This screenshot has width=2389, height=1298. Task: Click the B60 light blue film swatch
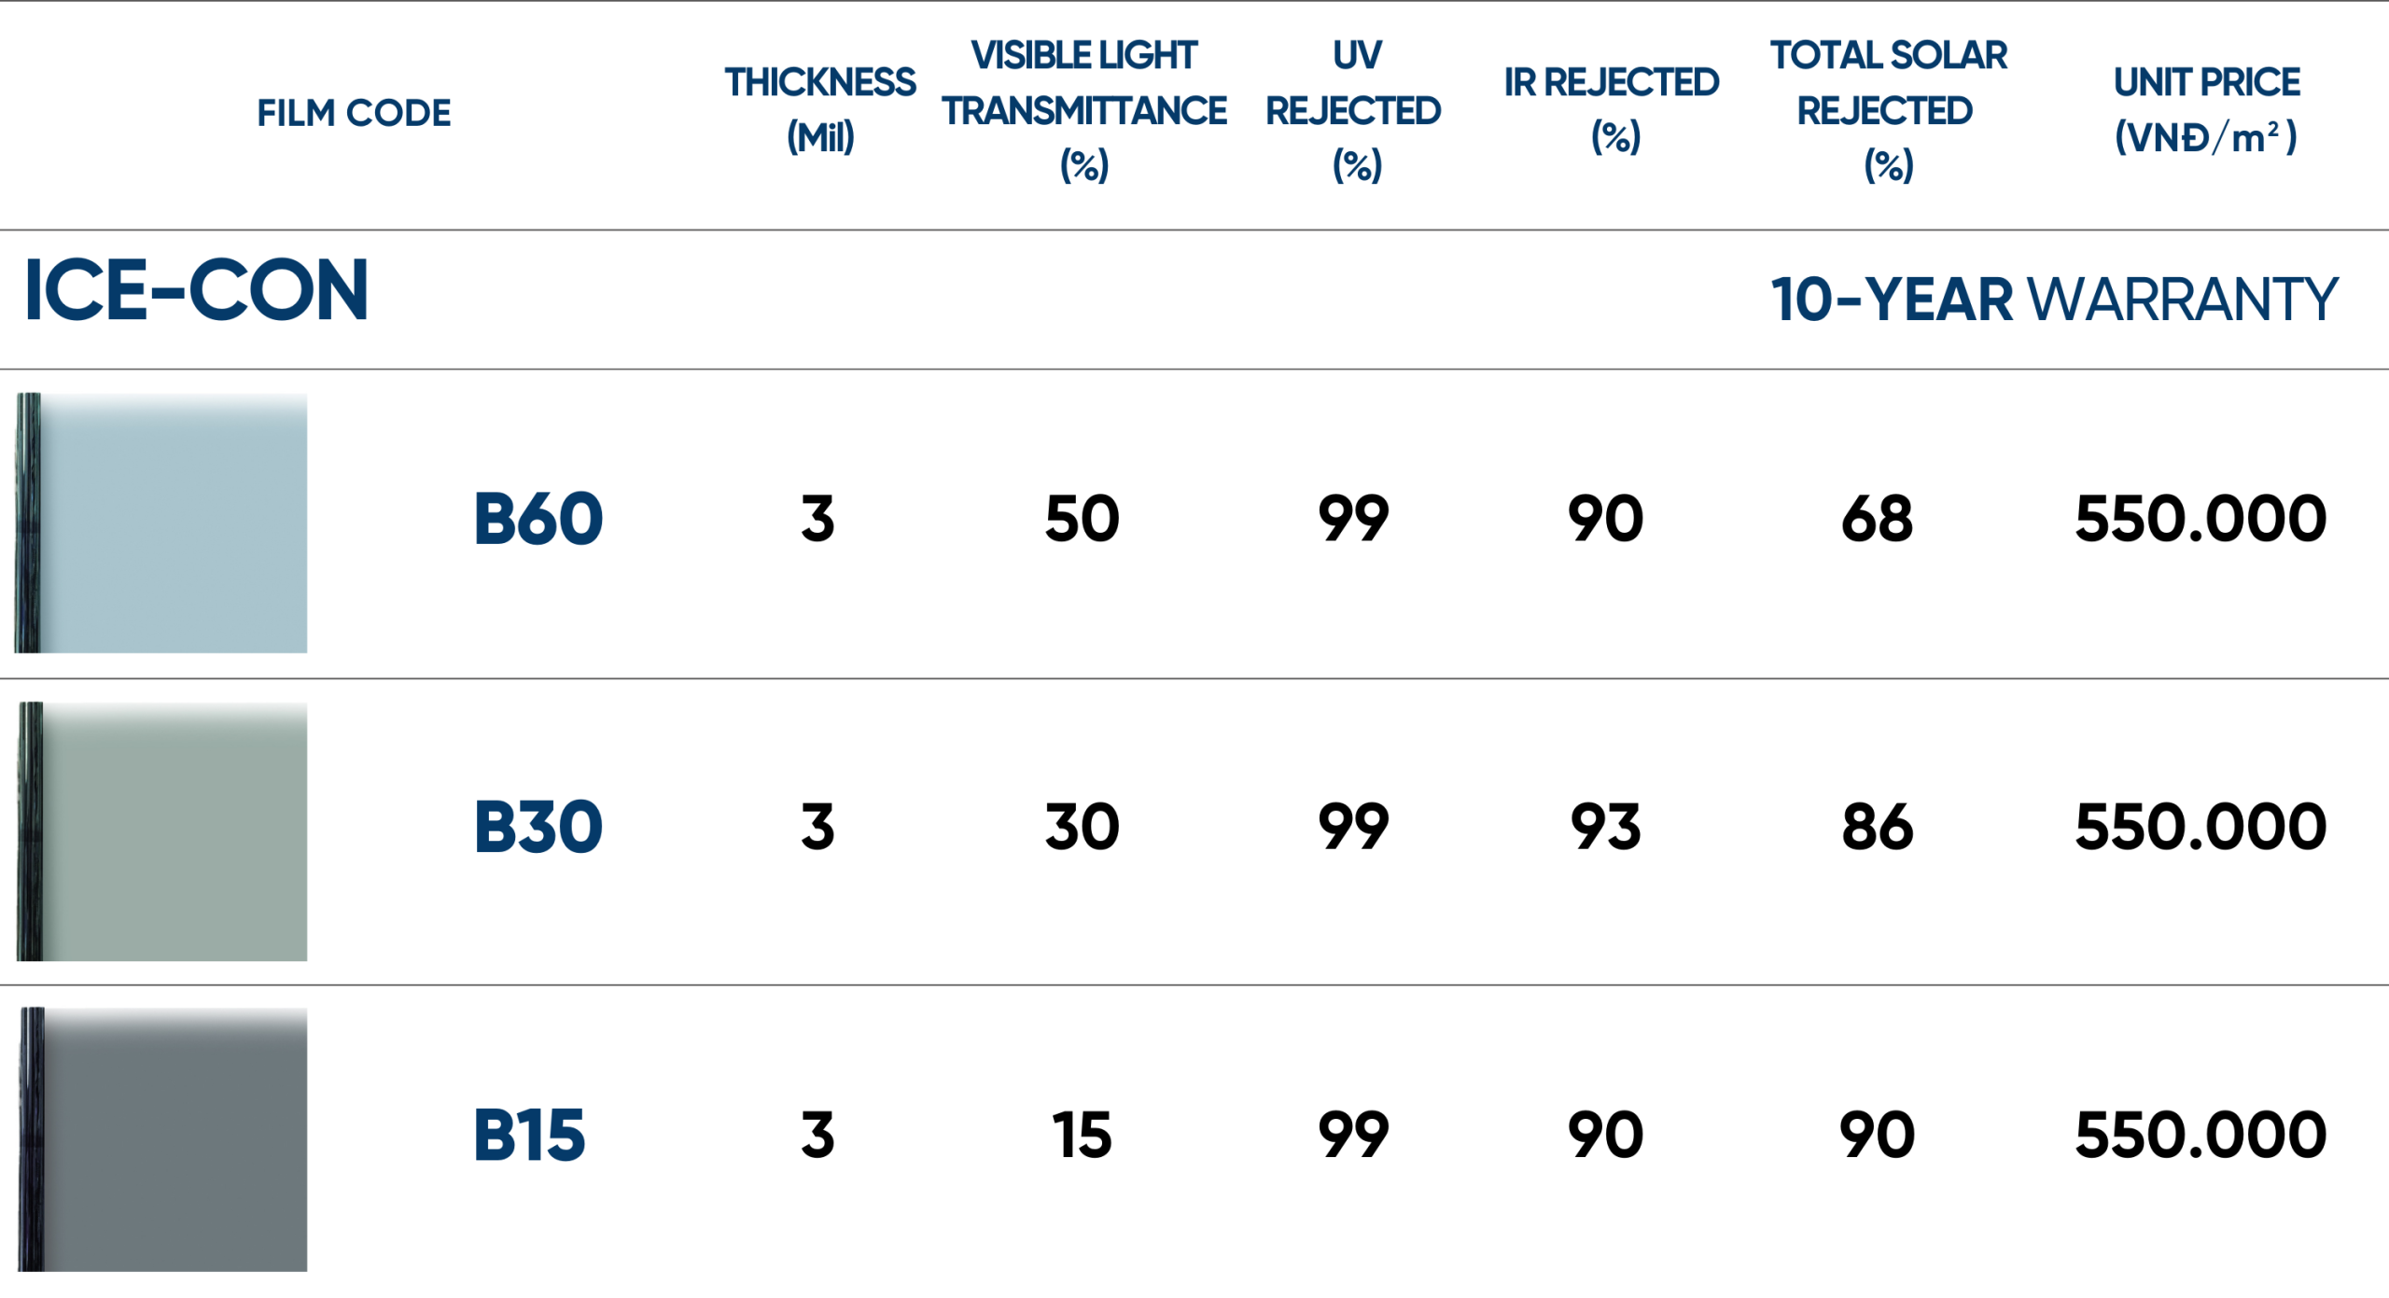[x=163, y=523]
